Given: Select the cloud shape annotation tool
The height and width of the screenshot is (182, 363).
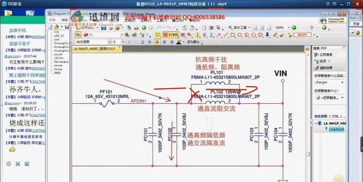Looking at the screenshot, I should point(261,35).
